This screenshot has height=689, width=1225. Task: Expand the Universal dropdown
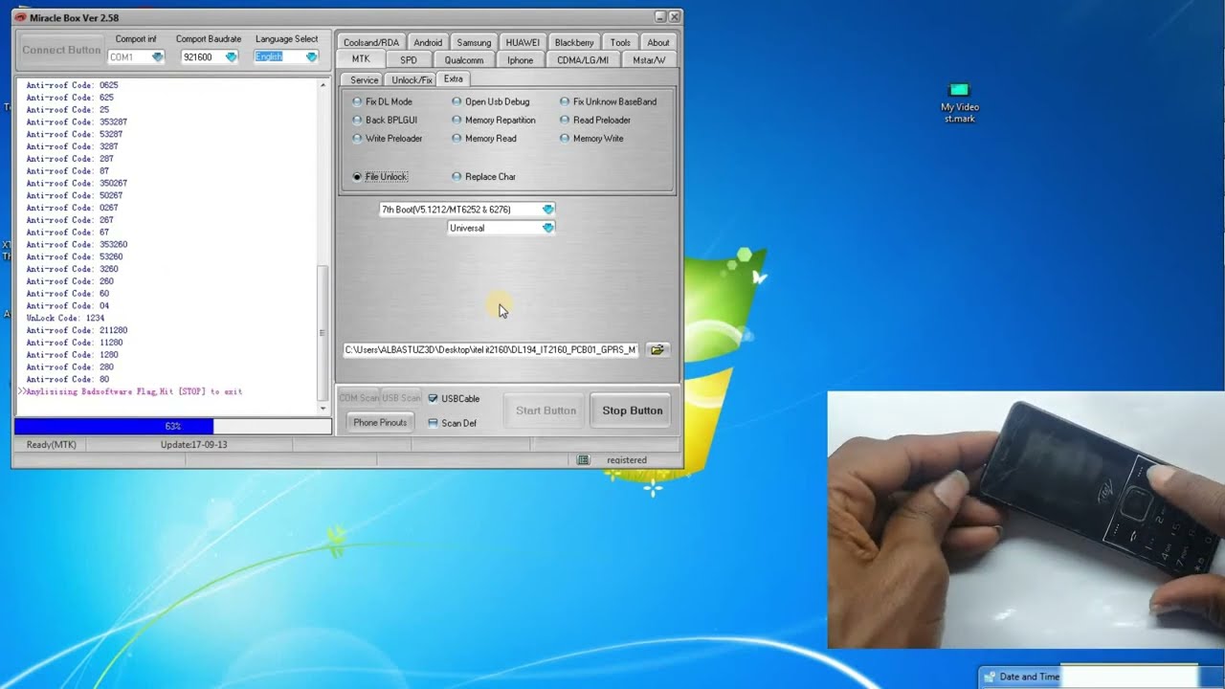coord(547,228)
